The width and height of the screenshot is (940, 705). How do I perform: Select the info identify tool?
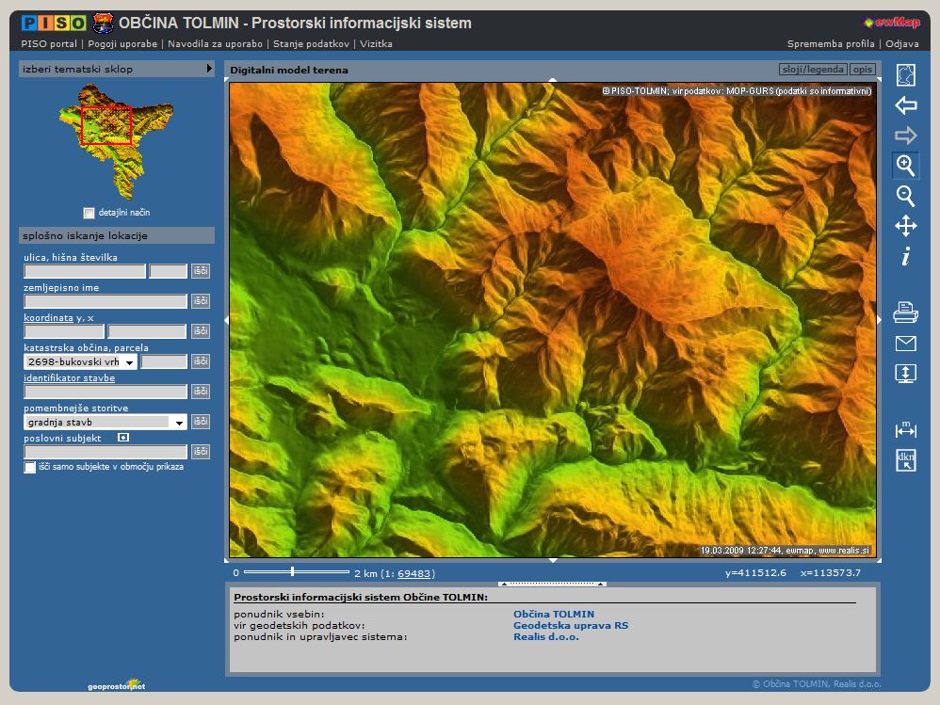[905, 256]
